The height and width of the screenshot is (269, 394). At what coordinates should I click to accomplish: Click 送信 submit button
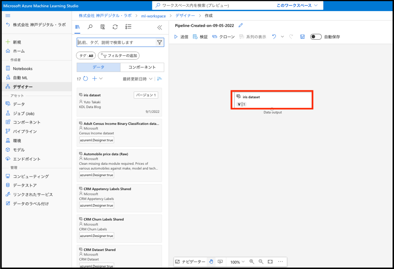(181, 37)
